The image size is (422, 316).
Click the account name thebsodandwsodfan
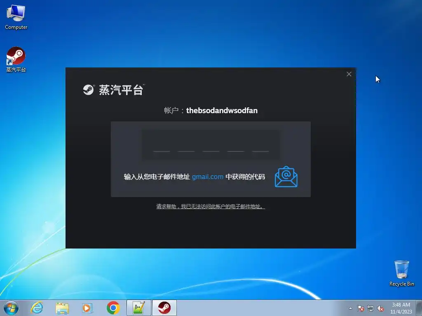click(222, 110)
